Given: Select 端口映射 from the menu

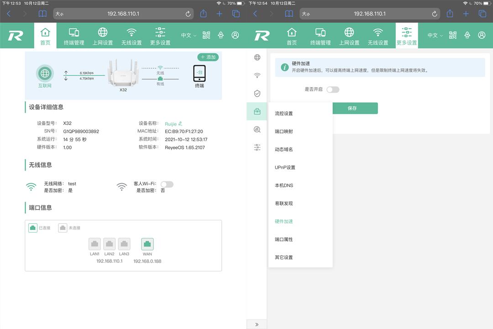Looking at the screenshot, I should [284, 132].
